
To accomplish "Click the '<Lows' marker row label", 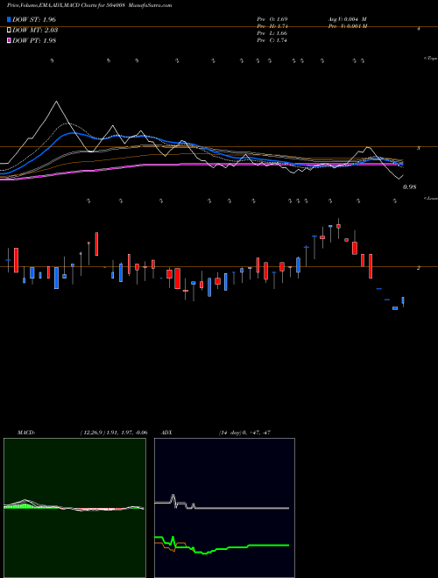I will pyautogui.click(x=431, y=198).
